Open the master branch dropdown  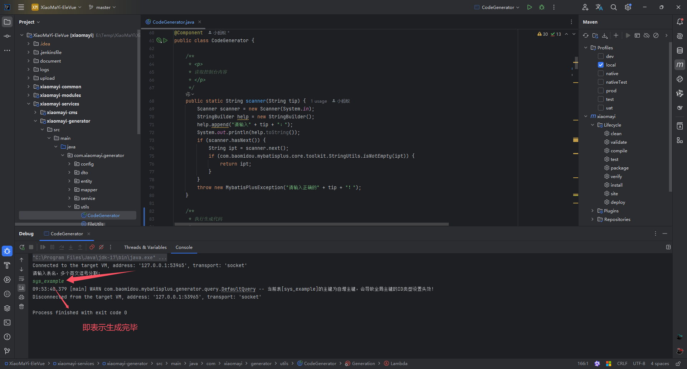tap(103, 7)
